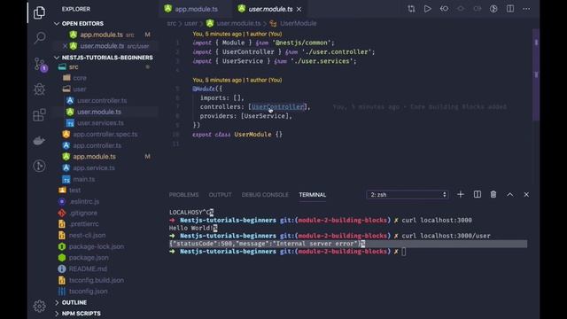Open nest-cli.json file
The height and width of the screenshot is (319, 567).
click(87, 235)
